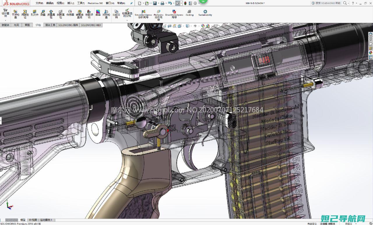Click the Rebuild traffic light icon
The height and width of the screenshot is (225, 373).
pyautogui.click(x=185, y=3)
